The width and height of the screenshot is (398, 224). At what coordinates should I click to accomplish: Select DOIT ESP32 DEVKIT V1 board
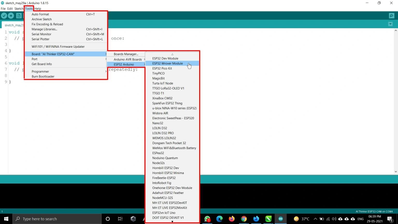pos(168,218)
